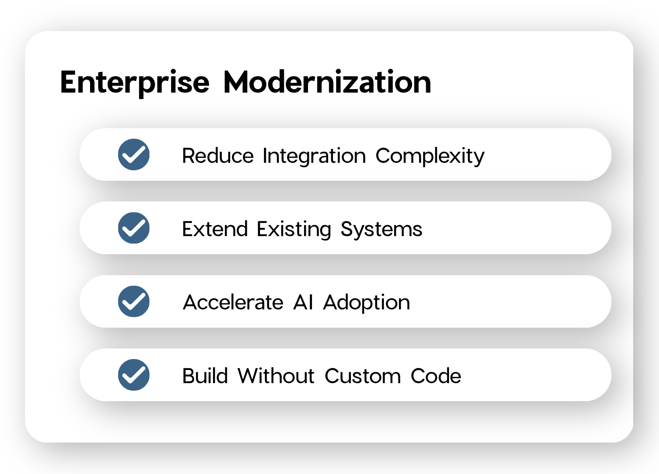Click the Enterprise Modernization heading
Image resolution: width=659 pixels, height=474 pixels.
[x=246, y=83]
